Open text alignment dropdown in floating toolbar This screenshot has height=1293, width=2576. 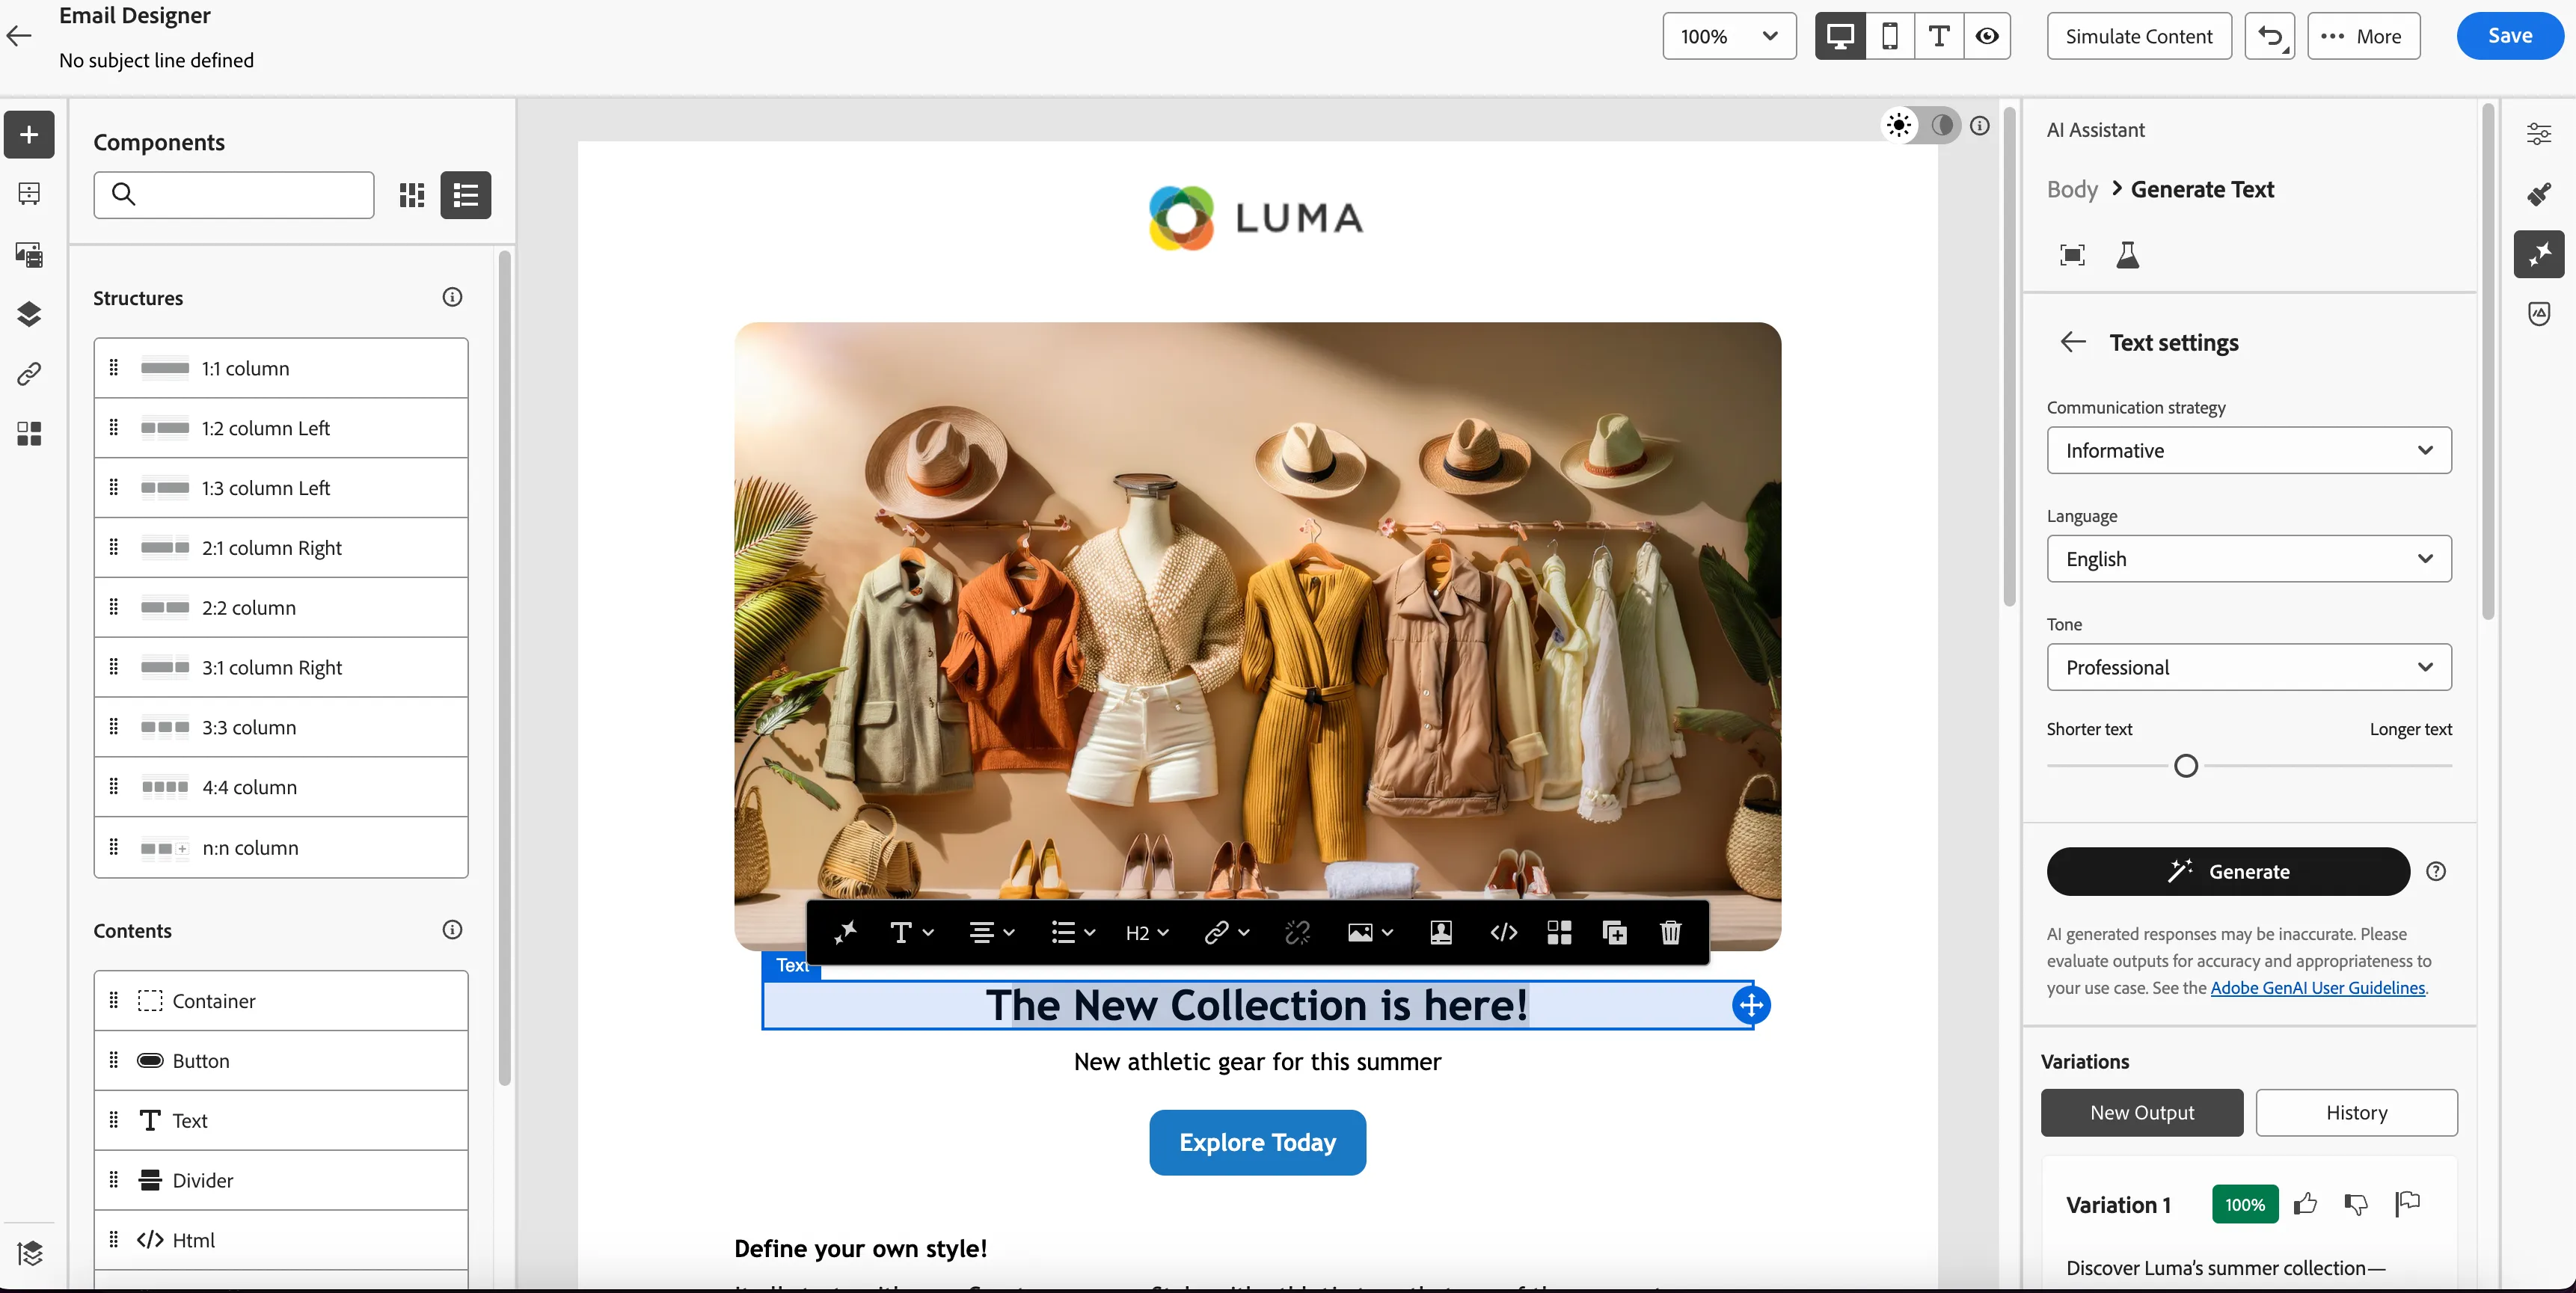click(991, 932)
